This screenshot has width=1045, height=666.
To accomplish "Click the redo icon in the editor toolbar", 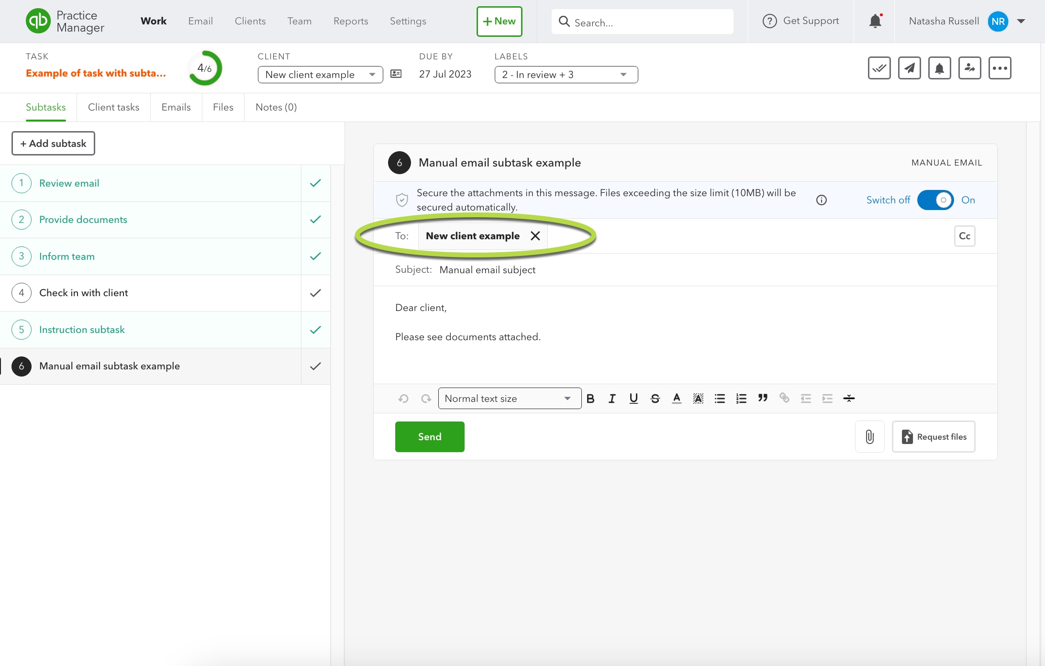I will (426, 399).
